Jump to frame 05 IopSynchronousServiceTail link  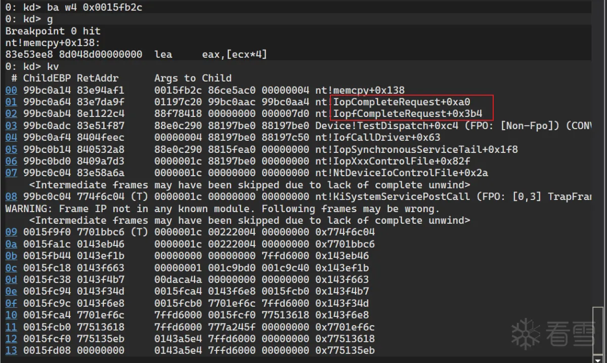11,149
